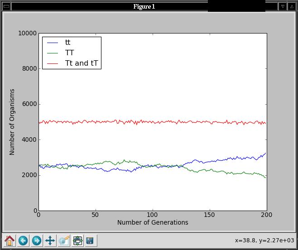The image size is (298, 250).
Task: Click the 100 x-axis tick label
Action: (x=153, y=215)
